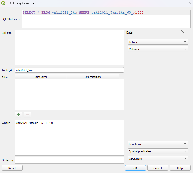Click the Reset button

point(12,168)
